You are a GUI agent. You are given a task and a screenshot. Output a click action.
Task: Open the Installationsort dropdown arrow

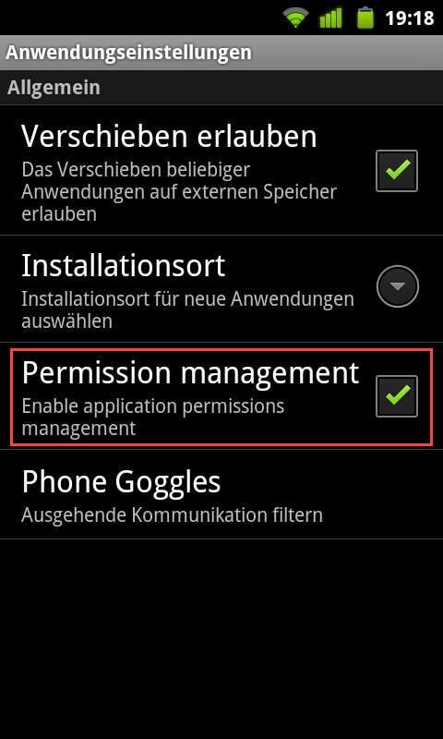coord(398,286)
